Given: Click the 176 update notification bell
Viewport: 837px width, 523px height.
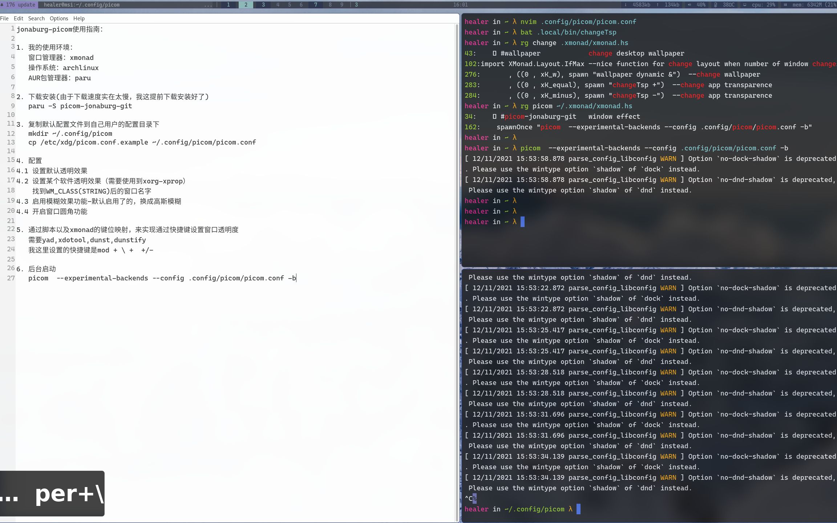Looking at the screenshot, I should [3, 5].
